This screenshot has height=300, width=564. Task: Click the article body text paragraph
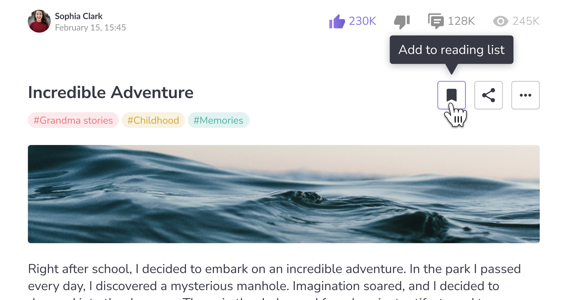274,278
